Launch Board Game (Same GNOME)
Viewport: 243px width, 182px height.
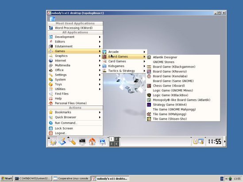click(x=183, y=81)
